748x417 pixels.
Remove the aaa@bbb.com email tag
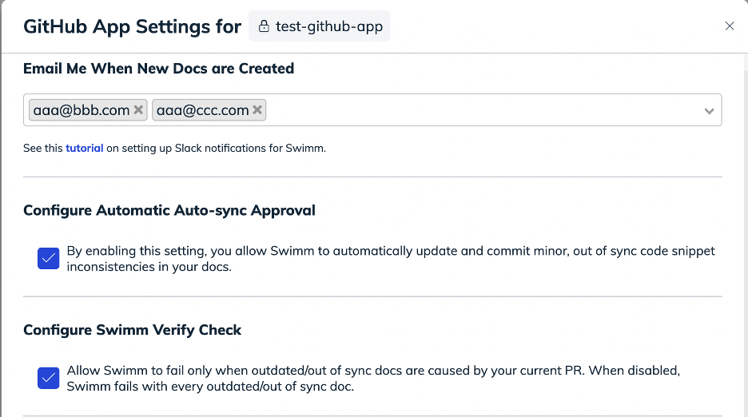138,109
